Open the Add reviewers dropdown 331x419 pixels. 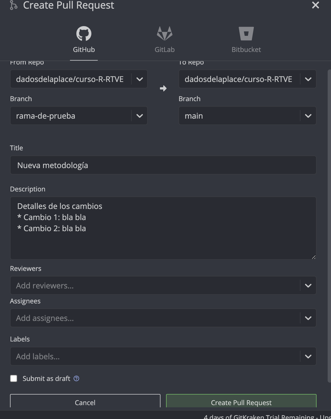pos(308,286)
